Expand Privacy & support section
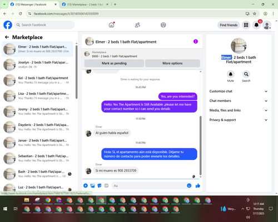This screenshot has height=222, width=278. coord(239,120)
